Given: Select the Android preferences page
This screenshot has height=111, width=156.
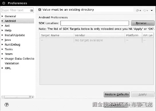Looking at the screenshot, I should tap(10, 21).
